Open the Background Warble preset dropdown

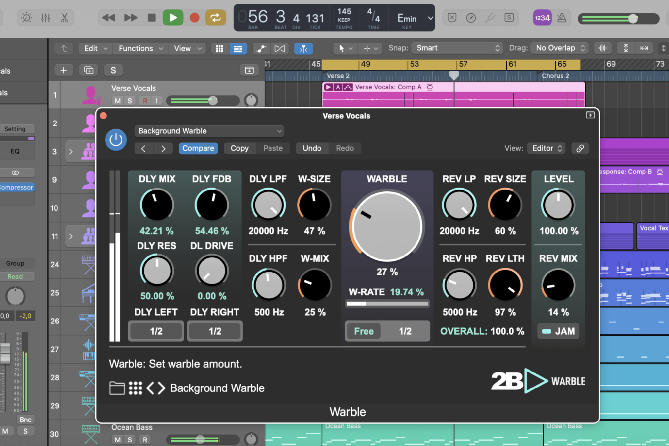click(x=209, y=131)
